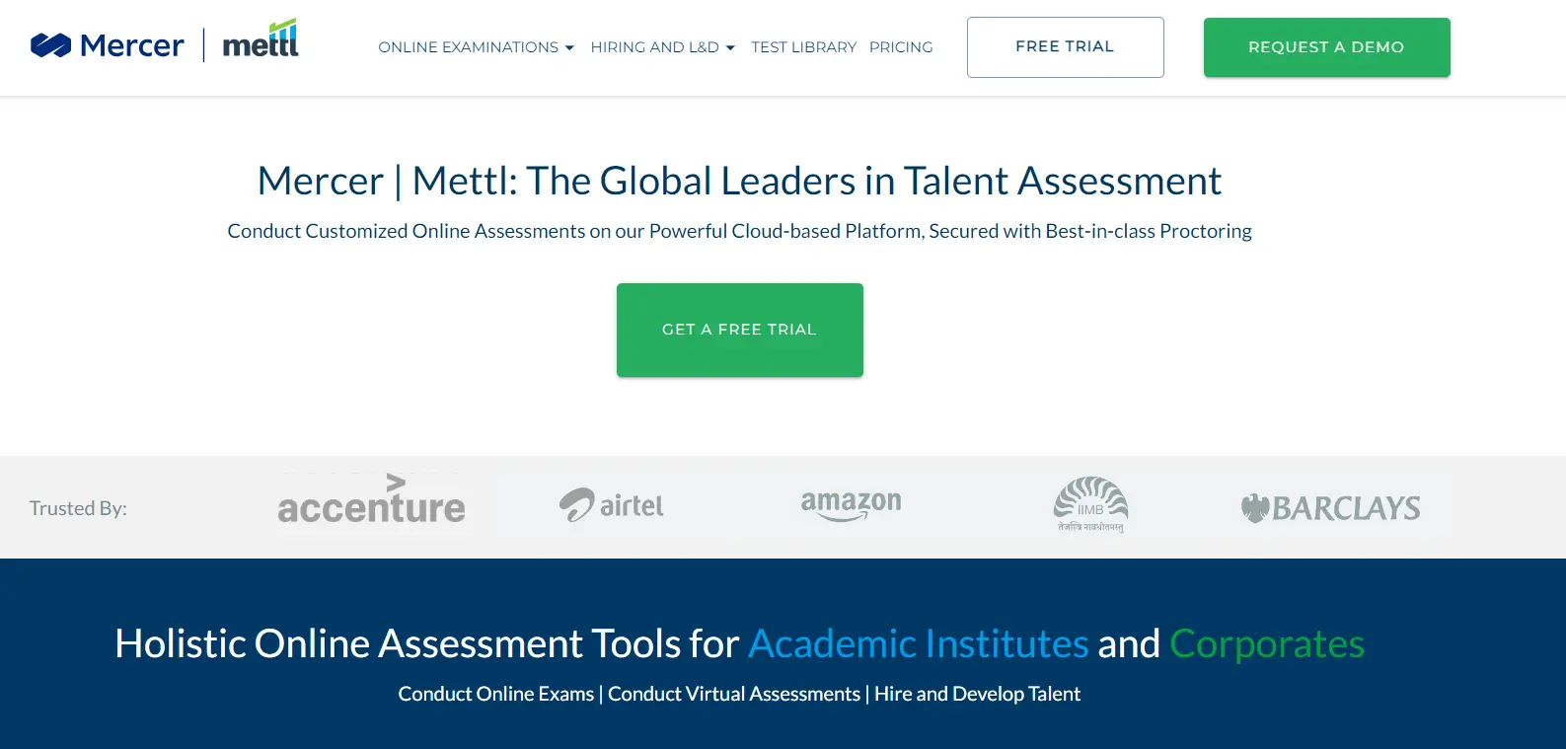Click the IIMB logo in the trusted-by strip
This screenshot has height=749, width=1566.
[x=1090, y=504]
